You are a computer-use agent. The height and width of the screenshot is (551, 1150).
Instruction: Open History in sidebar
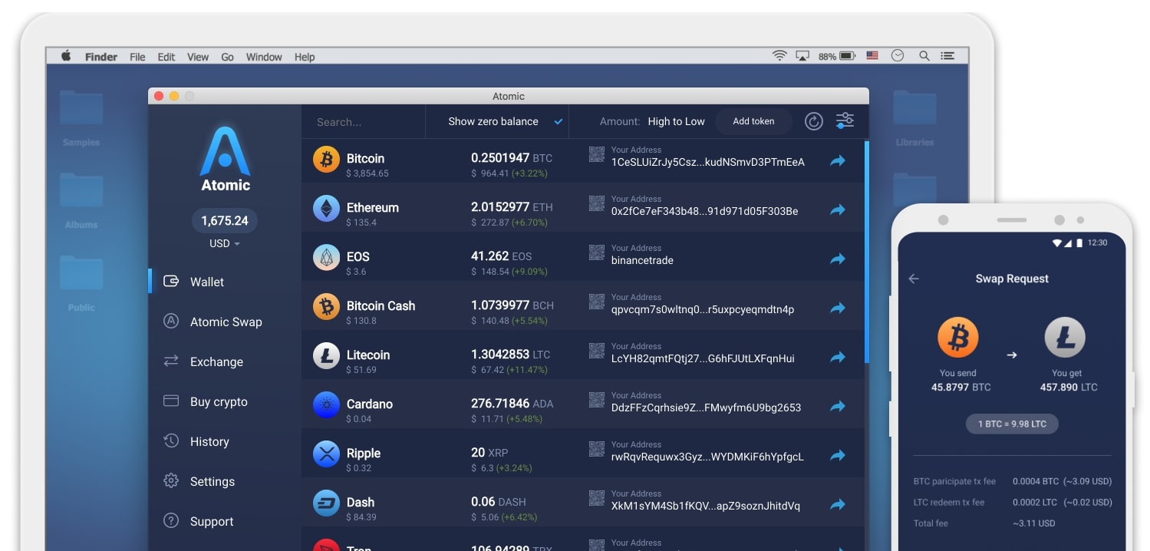pyautogui.click(x=209, y=441)
